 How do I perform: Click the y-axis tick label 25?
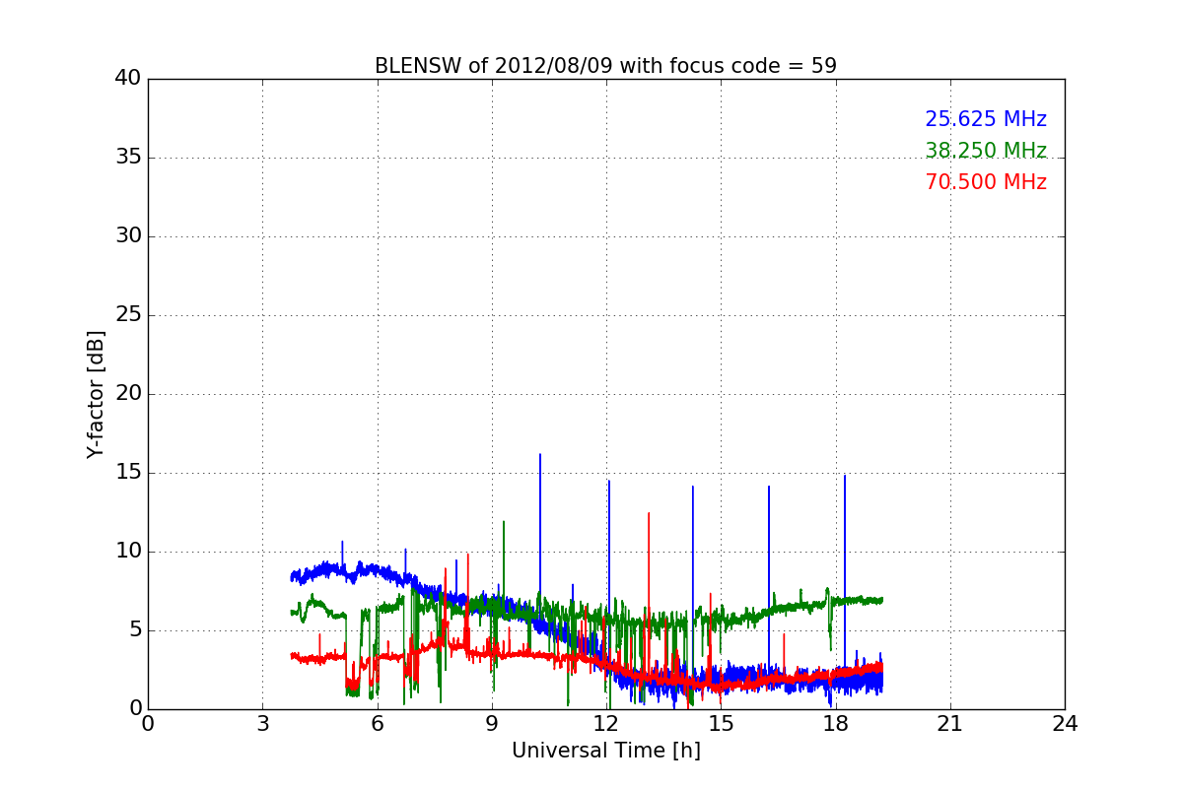(x=128, y=315)
